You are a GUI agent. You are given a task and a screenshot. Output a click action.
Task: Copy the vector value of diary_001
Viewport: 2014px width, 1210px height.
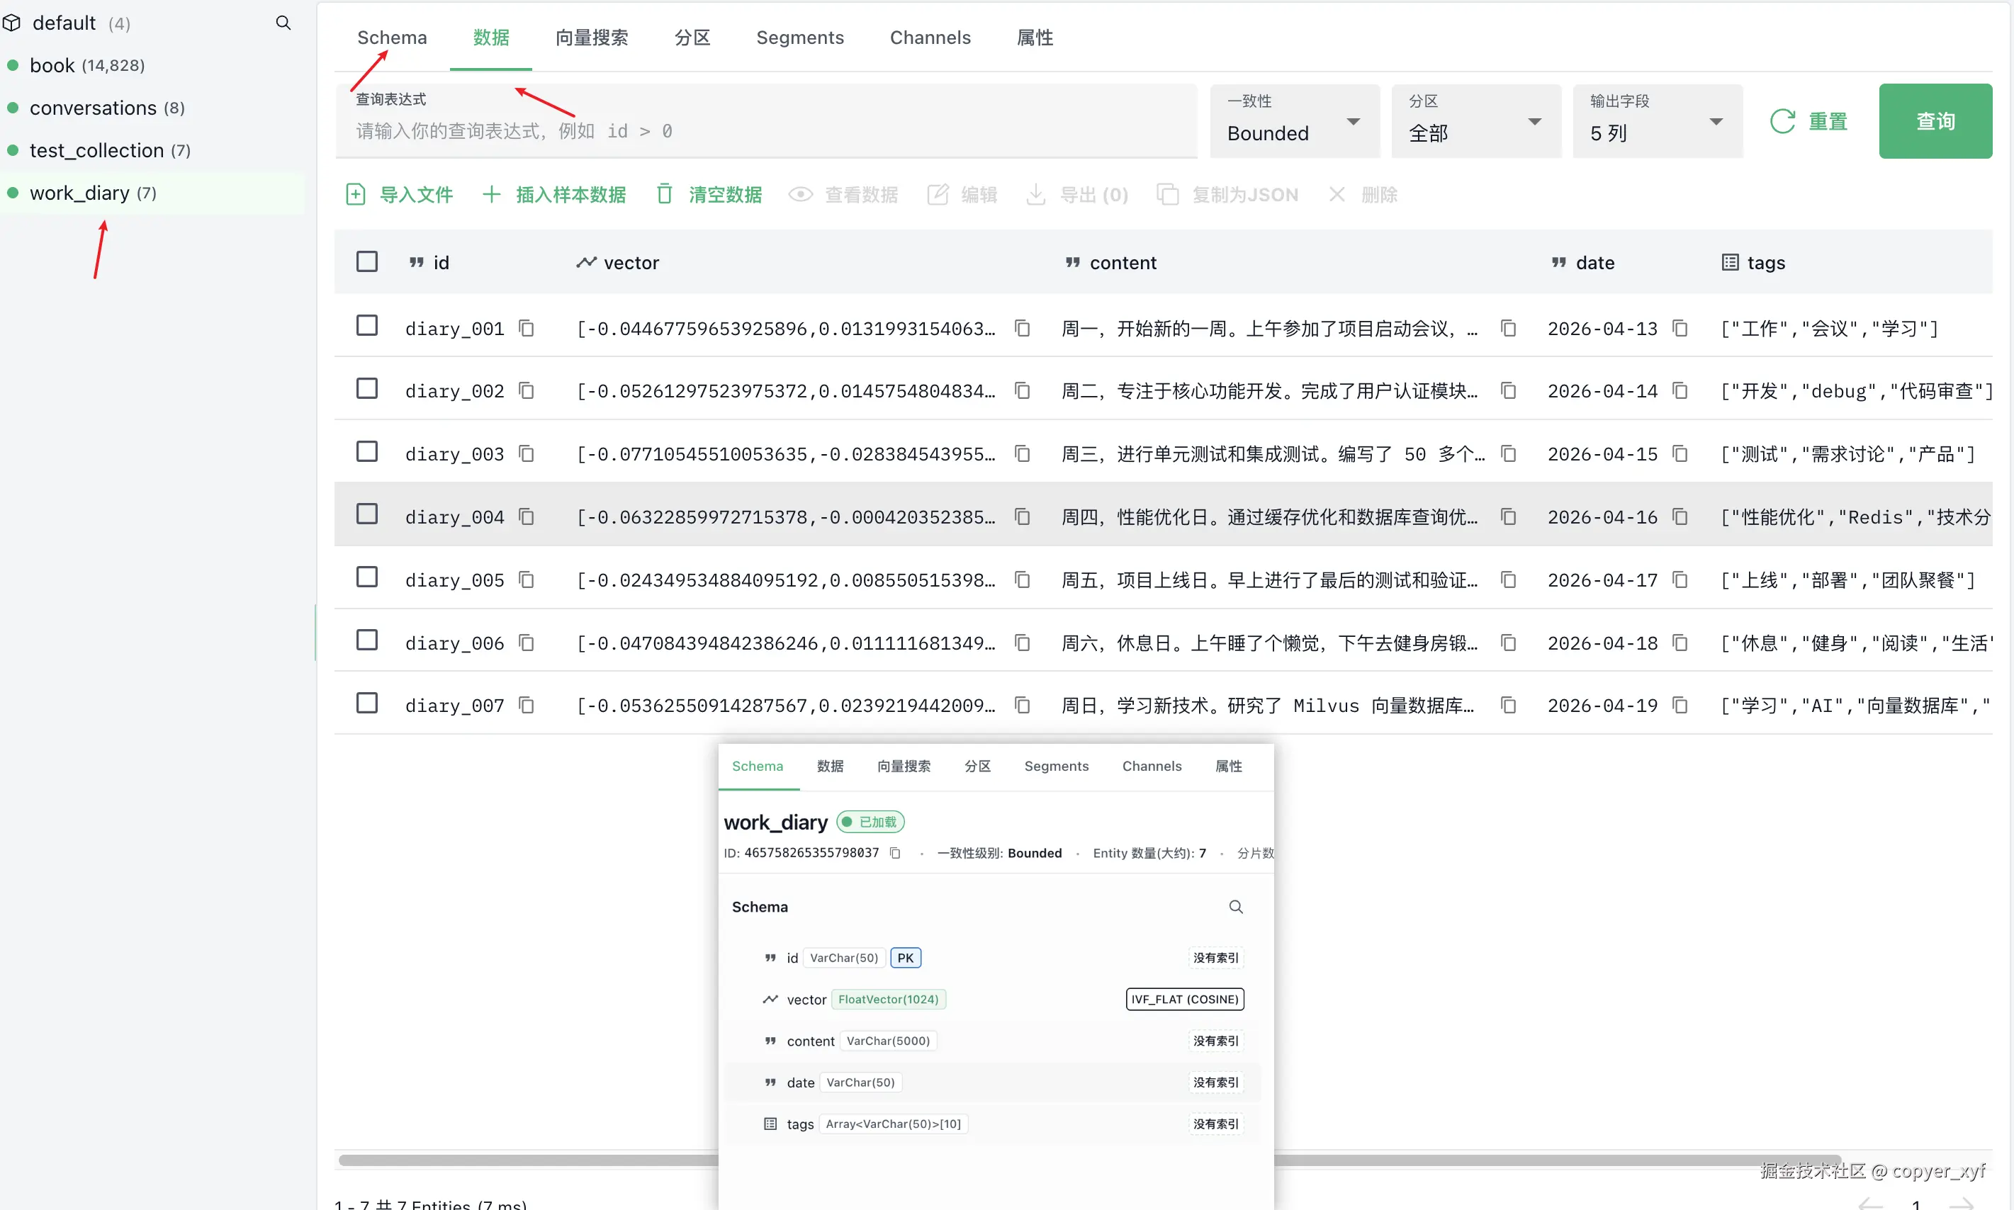pyautogui.click(x=1022, y=329)
